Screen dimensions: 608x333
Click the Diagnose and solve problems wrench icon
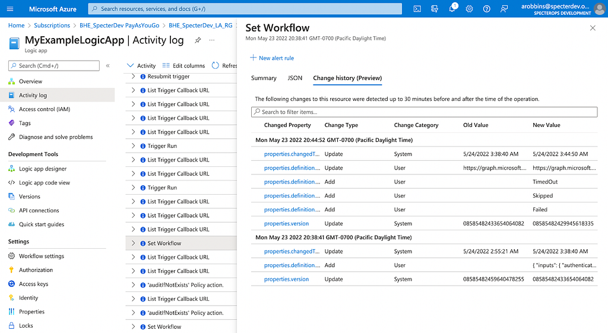click(12, 137)
